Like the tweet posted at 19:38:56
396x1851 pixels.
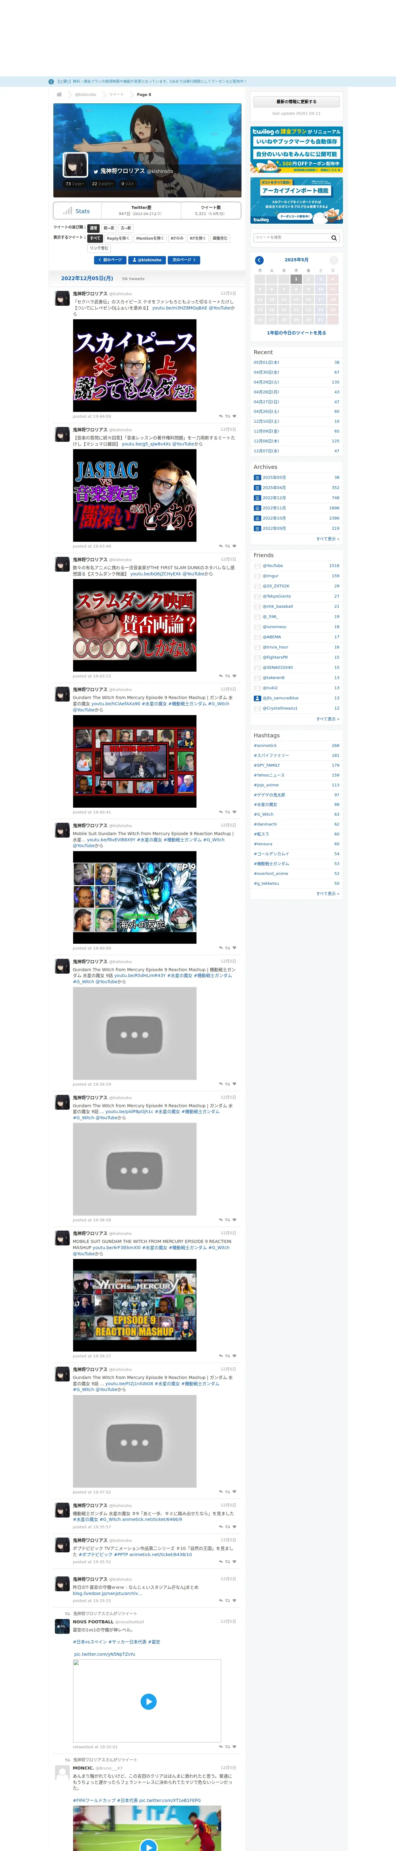point(234,1220)
